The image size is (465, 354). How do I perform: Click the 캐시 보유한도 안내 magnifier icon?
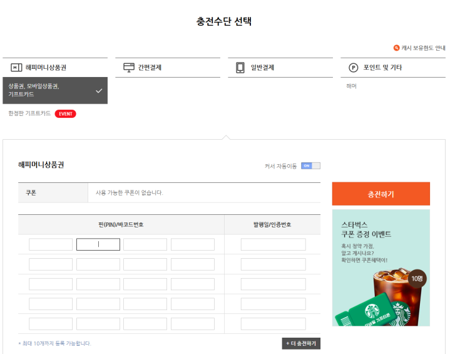pyautogui.click(x=396, y=48)
